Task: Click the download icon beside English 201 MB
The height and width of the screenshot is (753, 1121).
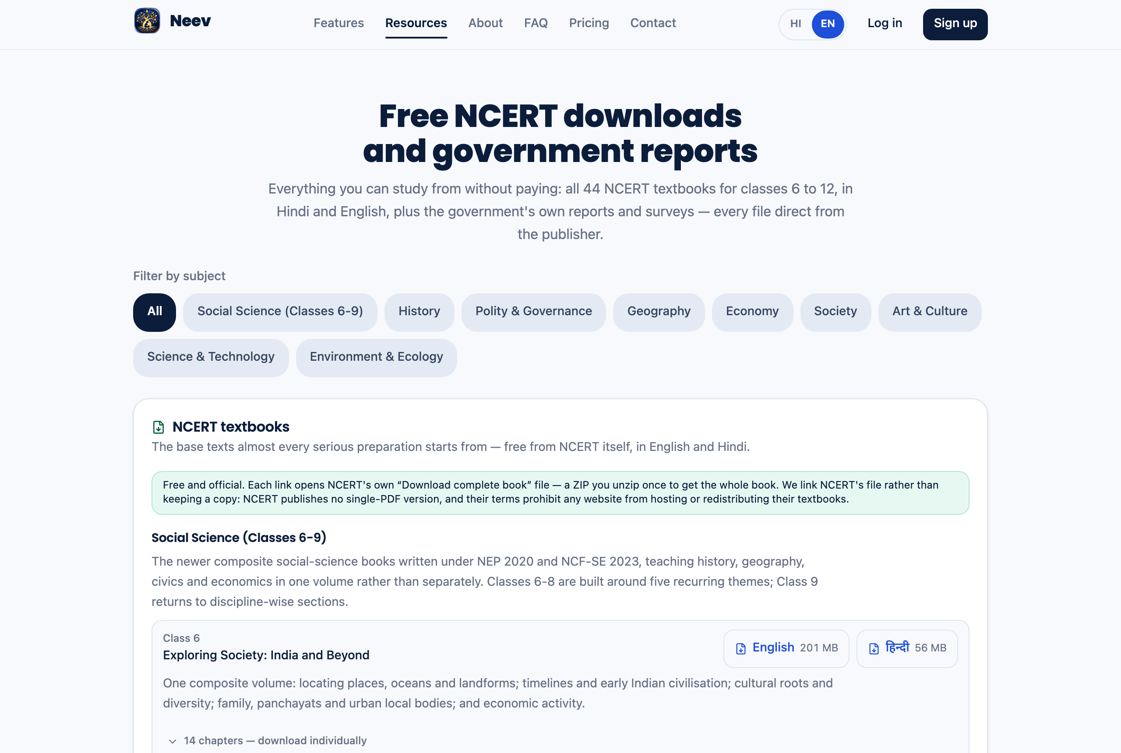Action: (x=741, y=649)
